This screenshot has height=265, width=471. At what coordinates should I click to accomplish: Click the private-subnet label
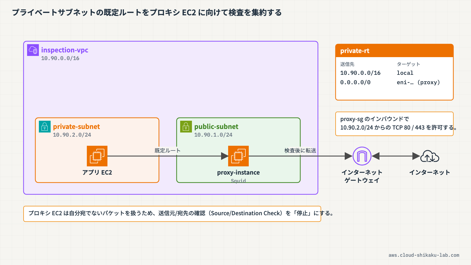[x=77, y=127]
